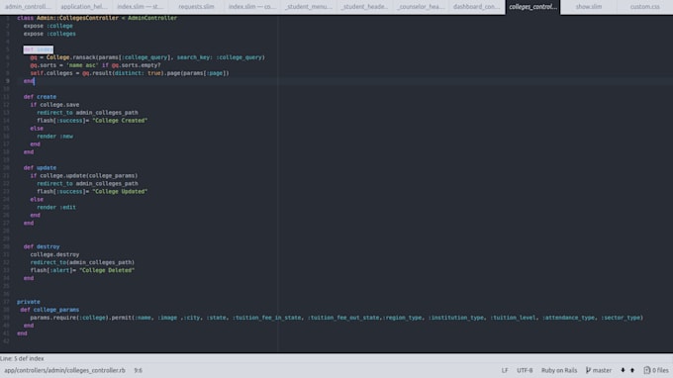
Task: Switch to the show.slim tab
Action: [589, 7]
